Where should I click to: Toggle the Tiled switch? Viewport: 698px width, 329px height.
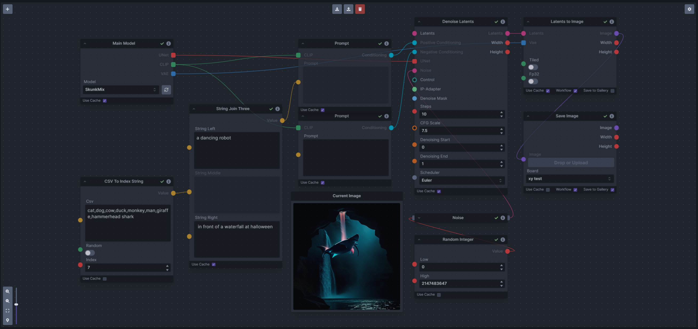point(533,67)
